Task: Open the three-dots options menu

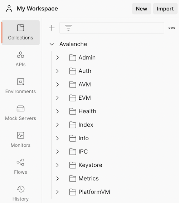Action: tap(172, 28)
